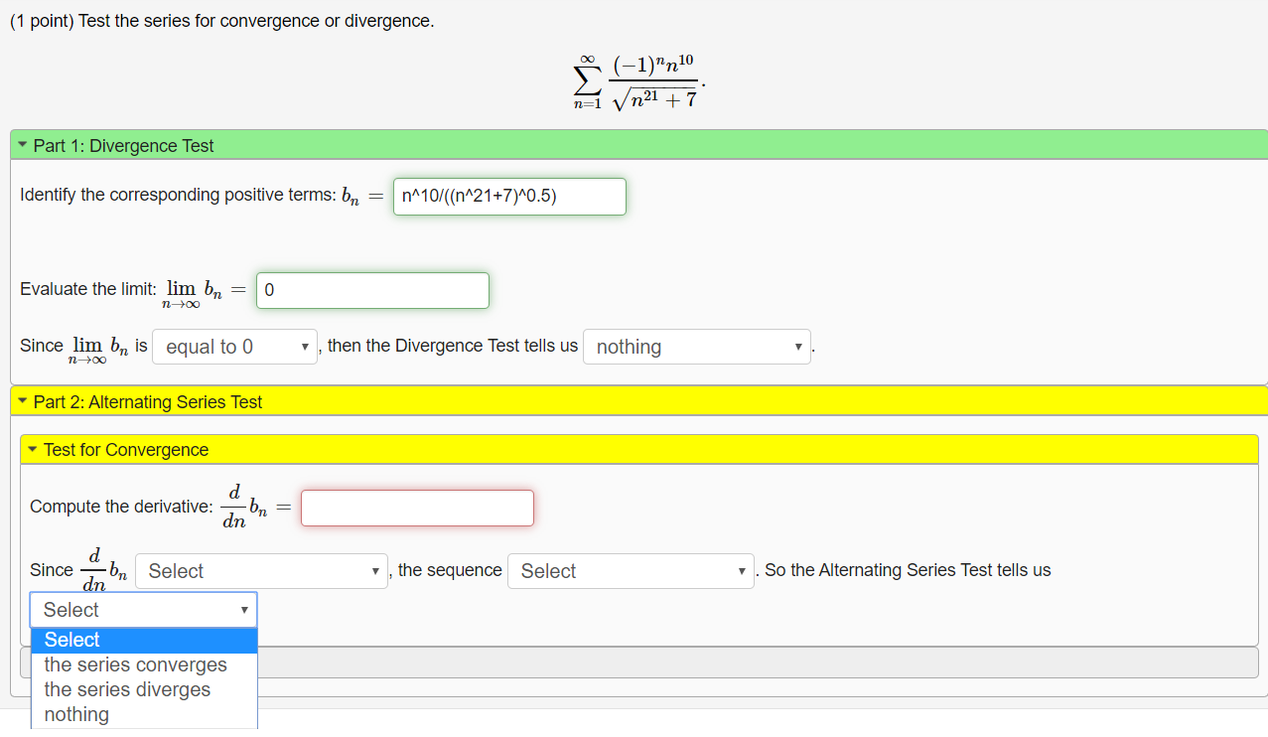Open the 'equal to 0' dropdown
1268x737 pixels.
(234, 346)
